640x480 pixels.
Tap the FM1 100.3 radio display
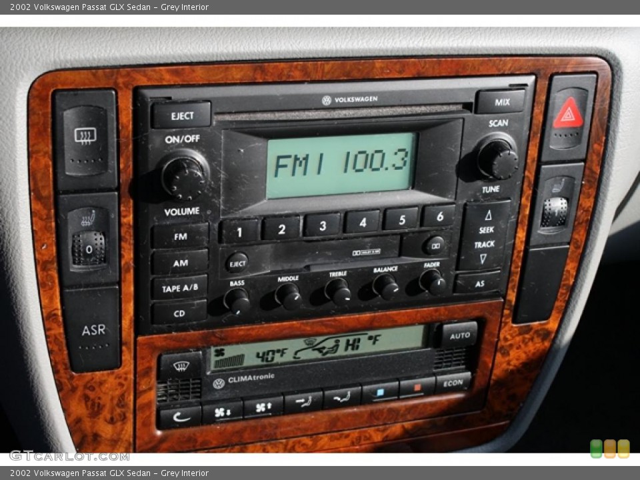(x=341, y=165)
